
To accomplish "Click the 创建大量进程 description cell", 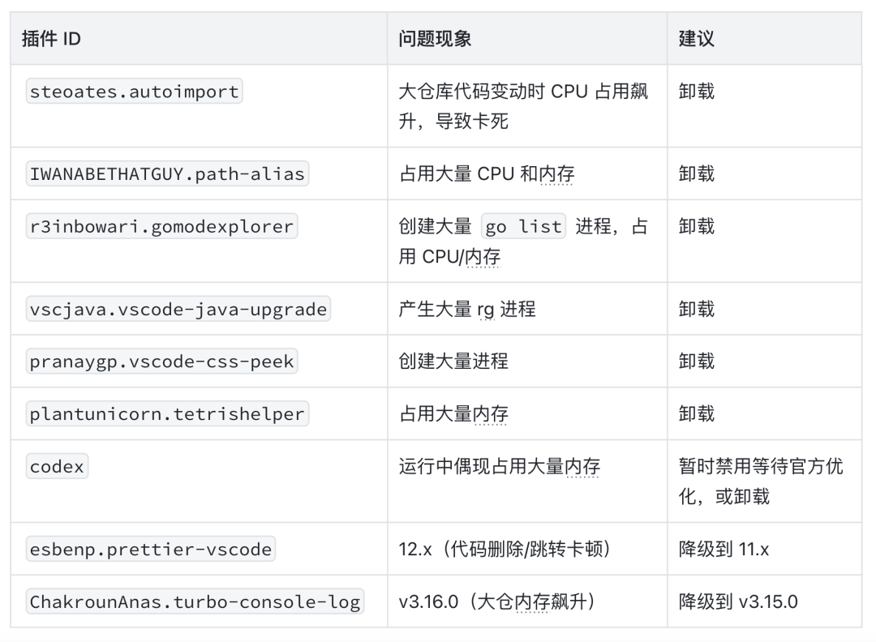I will [453, 362].
